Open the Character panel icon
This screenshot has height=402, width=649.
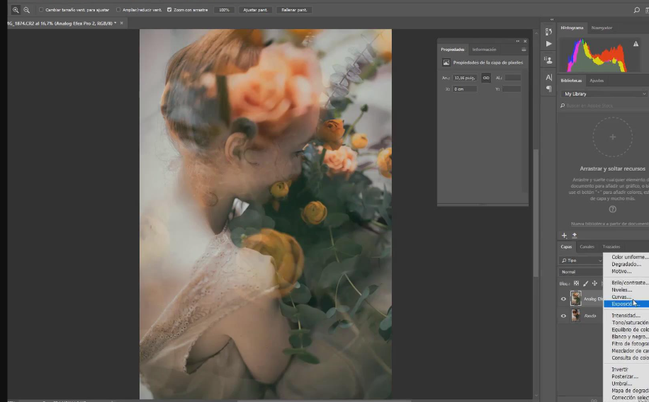pyautogui.click(x=548, y=77)
